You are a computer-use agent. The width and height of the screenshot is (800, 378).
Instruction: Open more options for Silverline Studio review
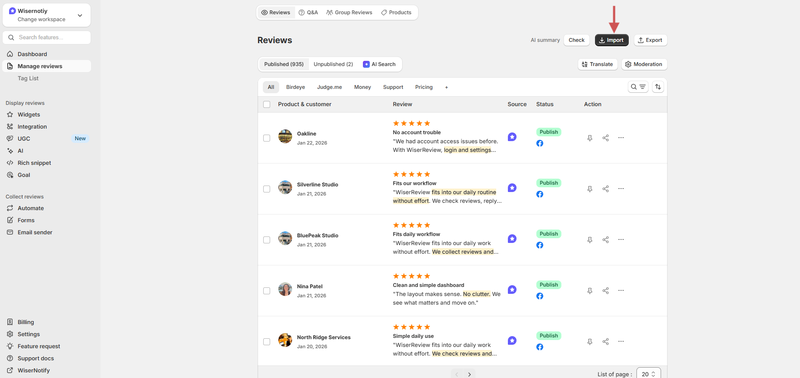(621, 189)
